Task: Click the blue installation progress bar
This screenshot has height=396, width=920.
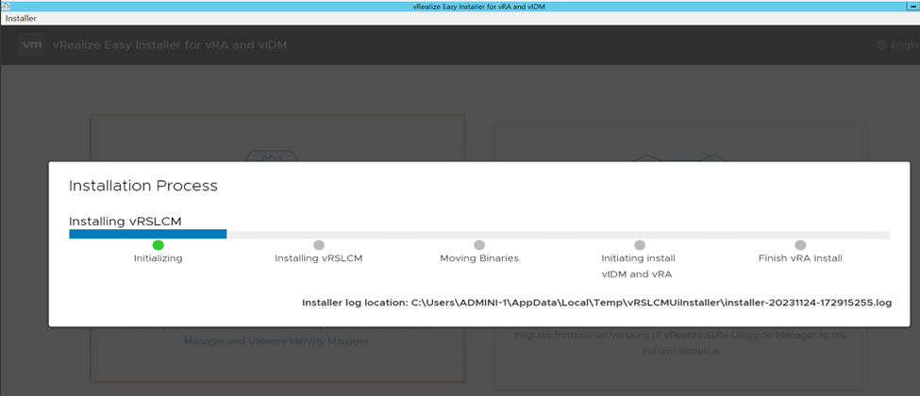Action: click(x=148, y=234)
